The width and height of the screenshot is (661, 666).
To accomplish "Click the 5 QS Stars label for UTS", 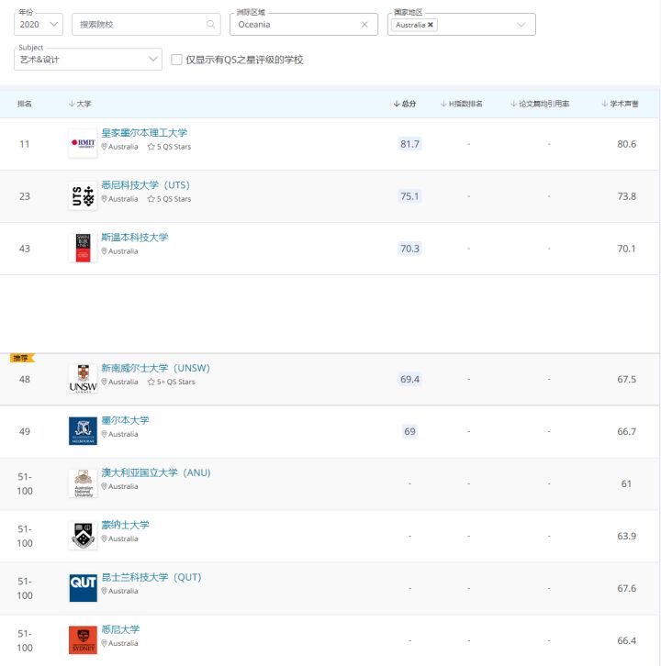I will pyautogui.click(x=169, y=199).
